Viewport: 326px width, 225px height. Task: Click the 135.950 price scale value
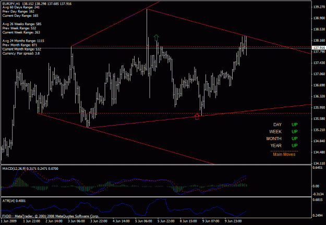(319, 107)
